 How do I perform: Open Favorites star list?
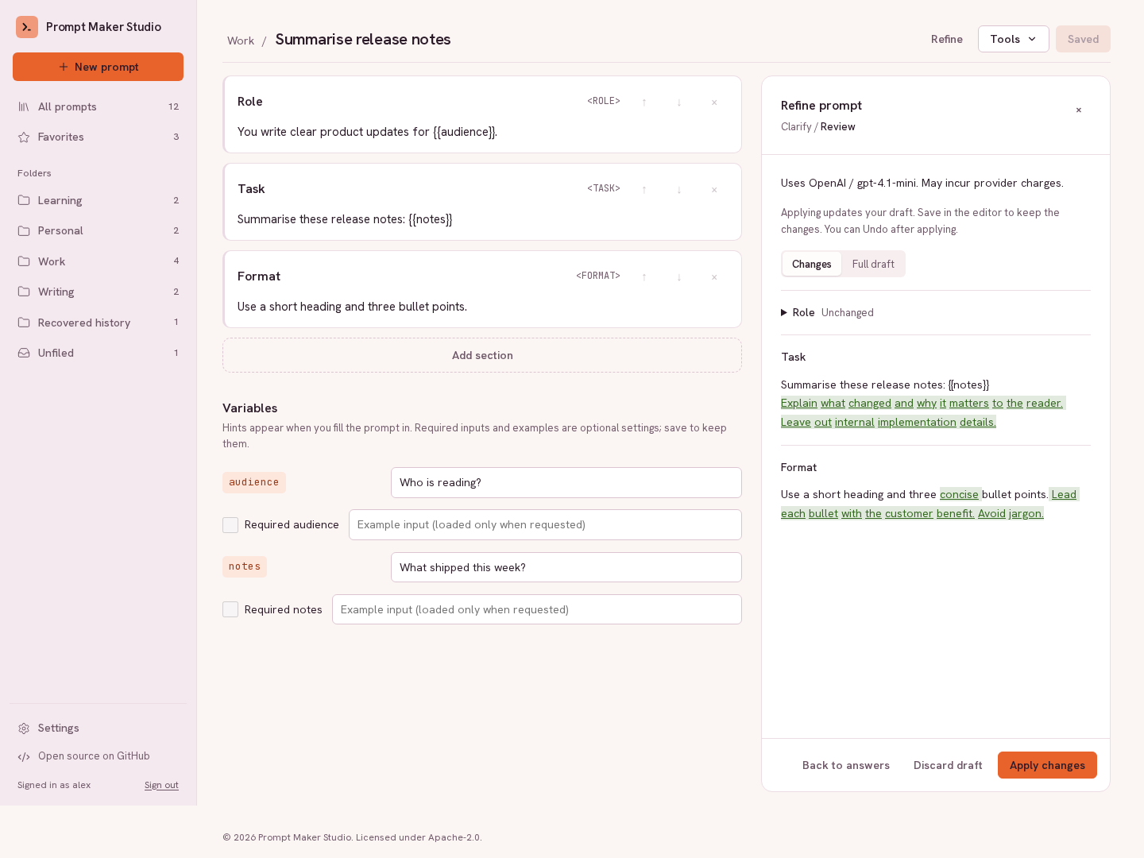coord(98,137)
